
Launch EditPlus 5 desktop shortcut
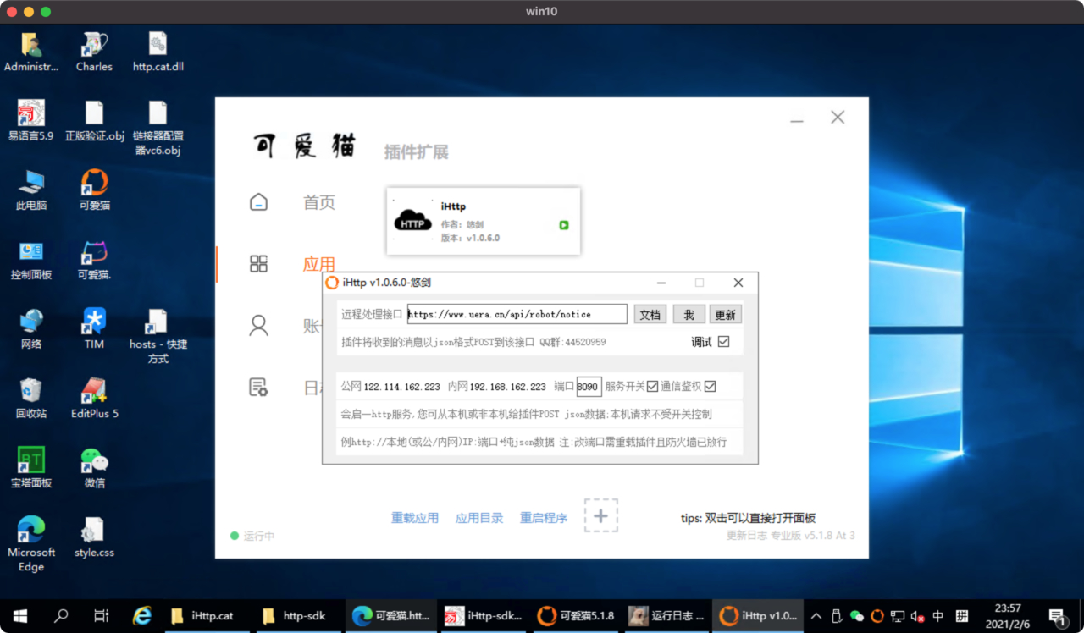[94, 399]
